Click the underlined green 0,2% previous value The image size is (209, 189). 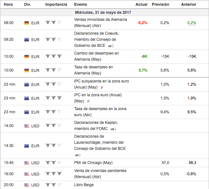[x=192, y=23]
